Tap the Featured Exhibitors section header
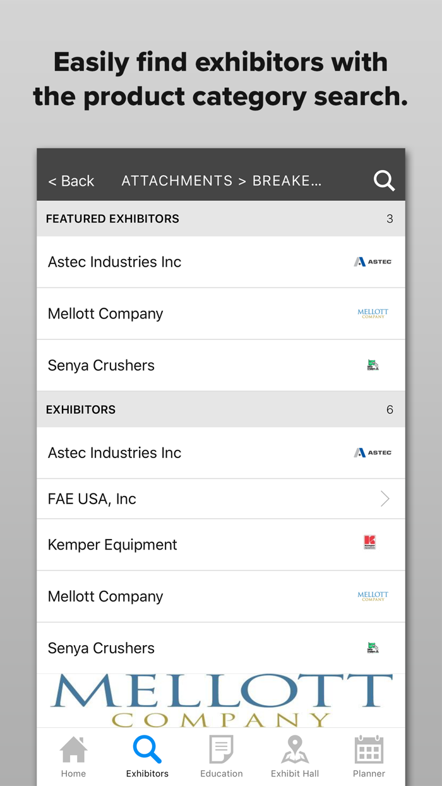442x786 pixels. click(112, 219)
